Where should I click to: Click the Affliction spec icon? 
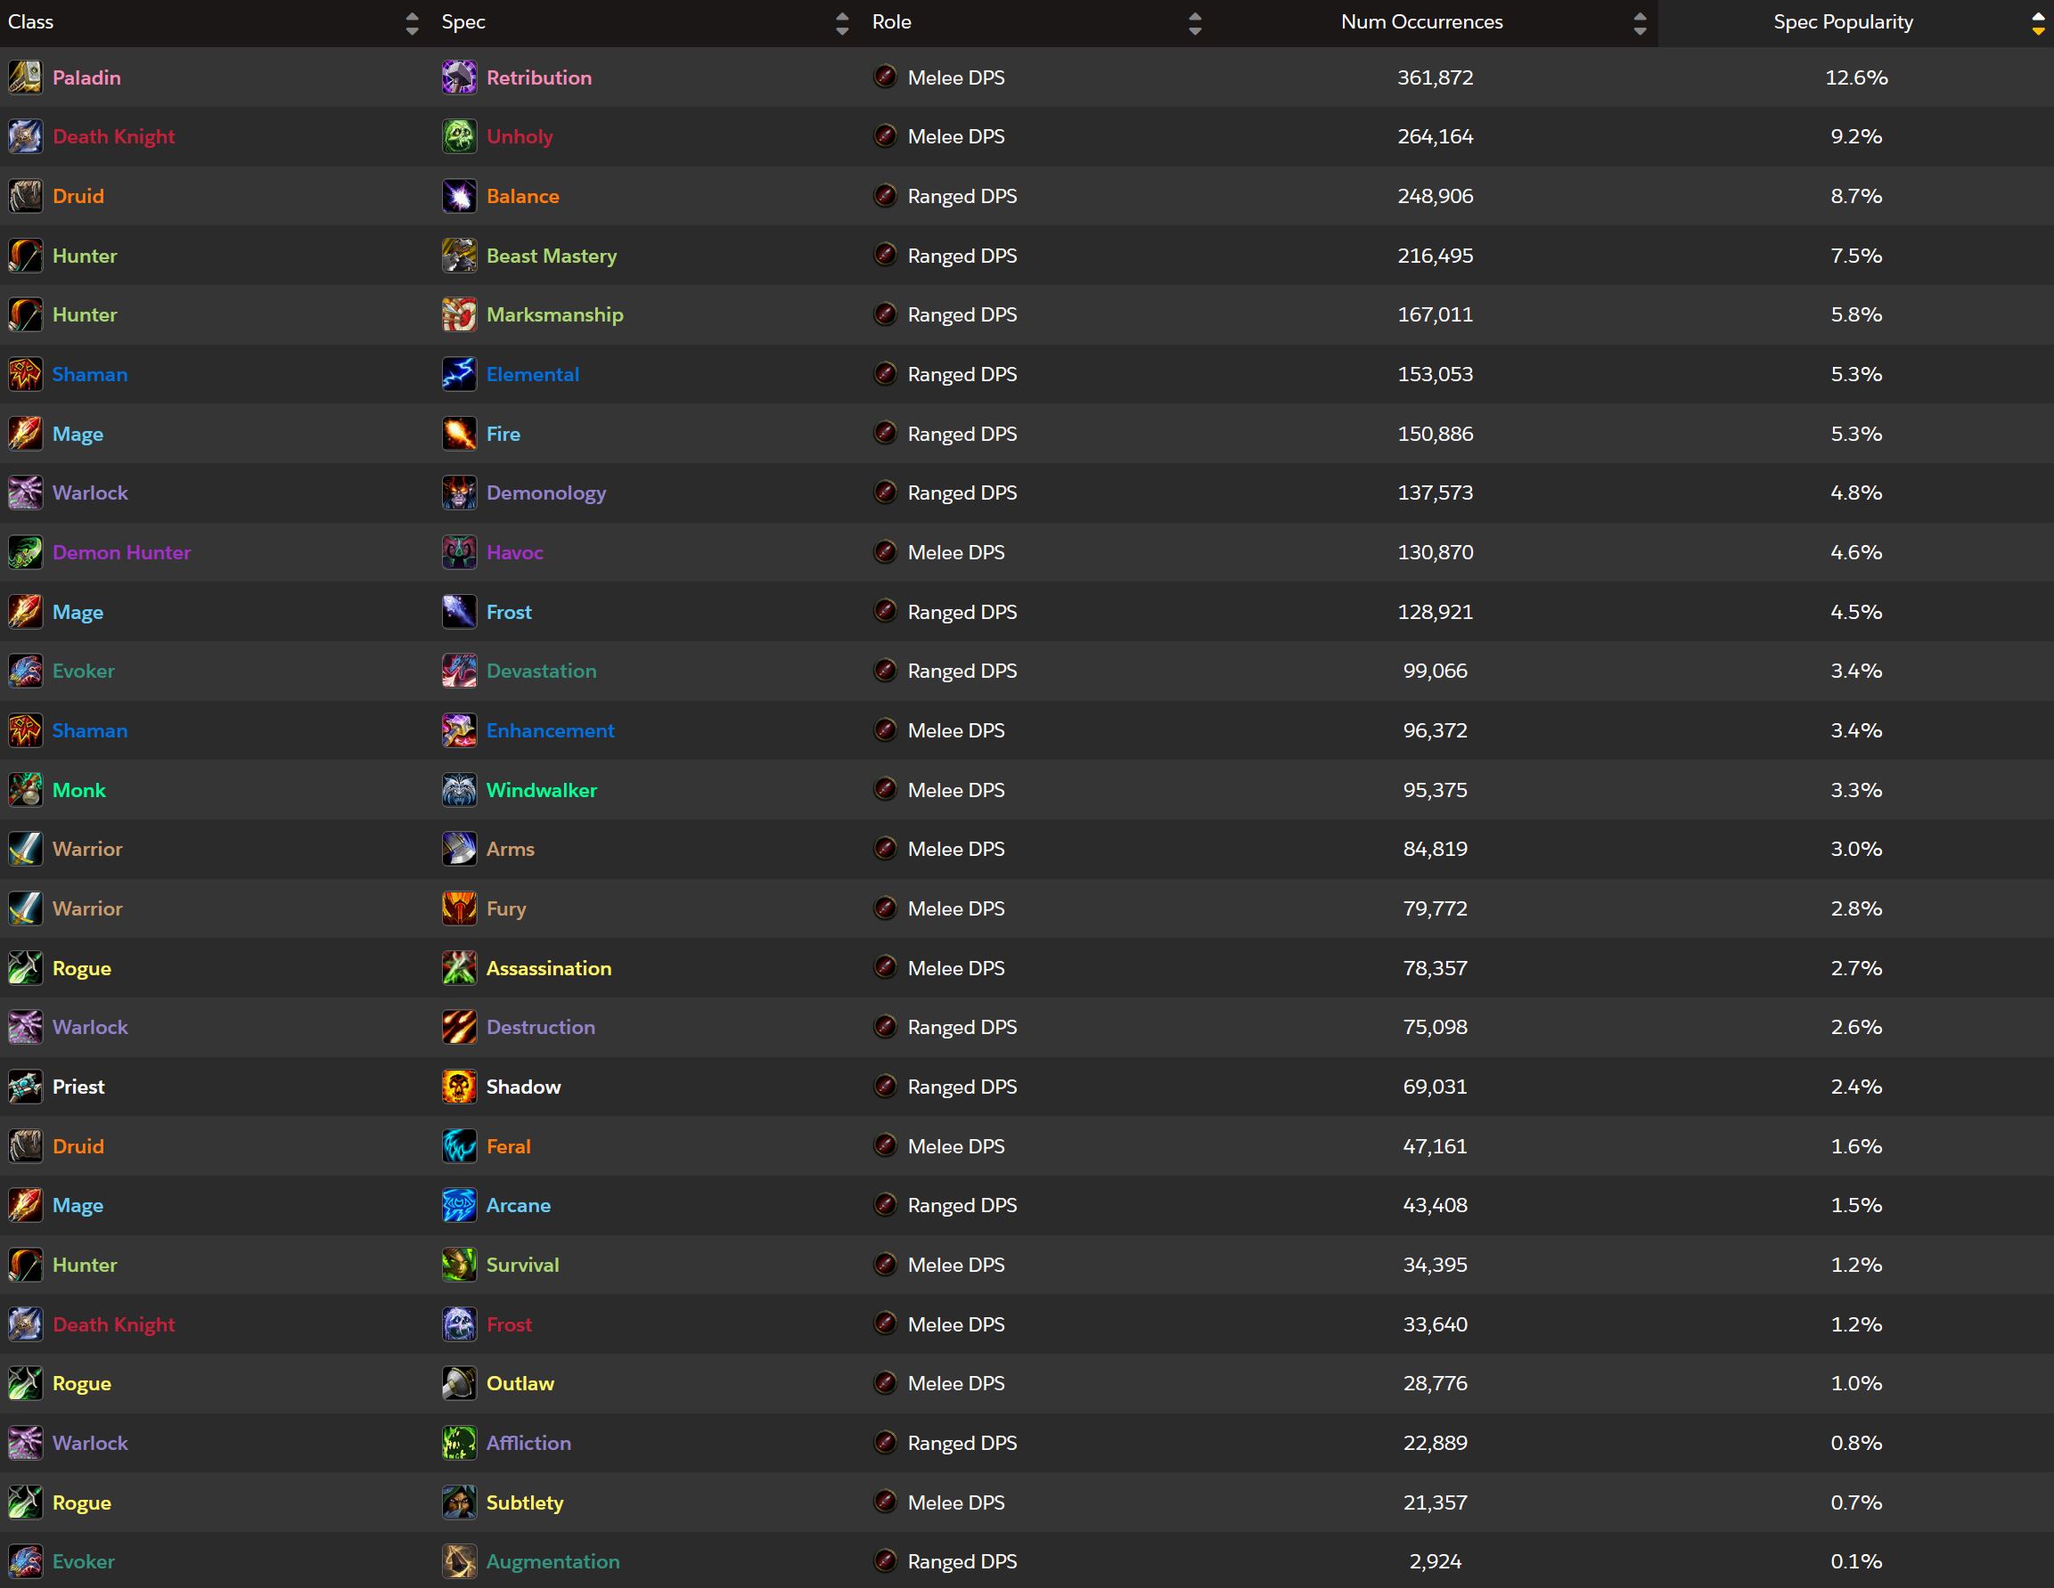pyautogui.click(x=459, y=1443)
